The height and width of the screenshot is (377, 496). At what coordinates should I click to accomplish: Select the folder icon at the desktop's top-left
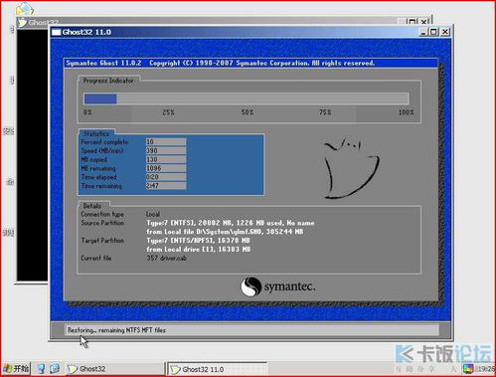[25, 9]
